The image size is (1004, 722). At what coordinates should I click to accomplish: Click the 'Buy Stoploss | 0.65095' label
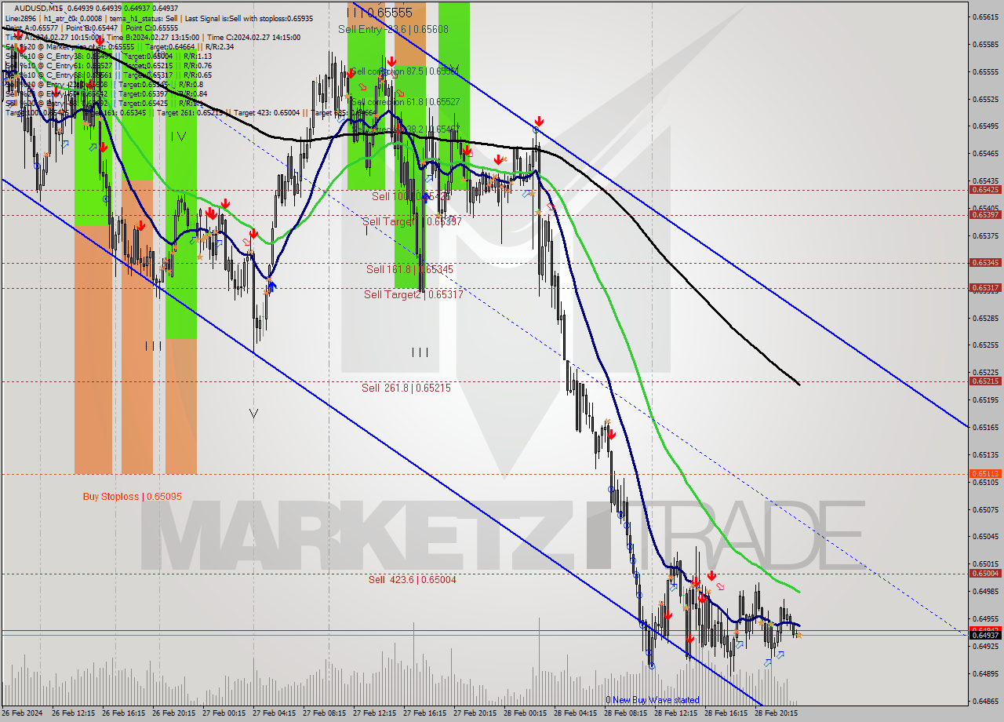(x=132, y=497)
